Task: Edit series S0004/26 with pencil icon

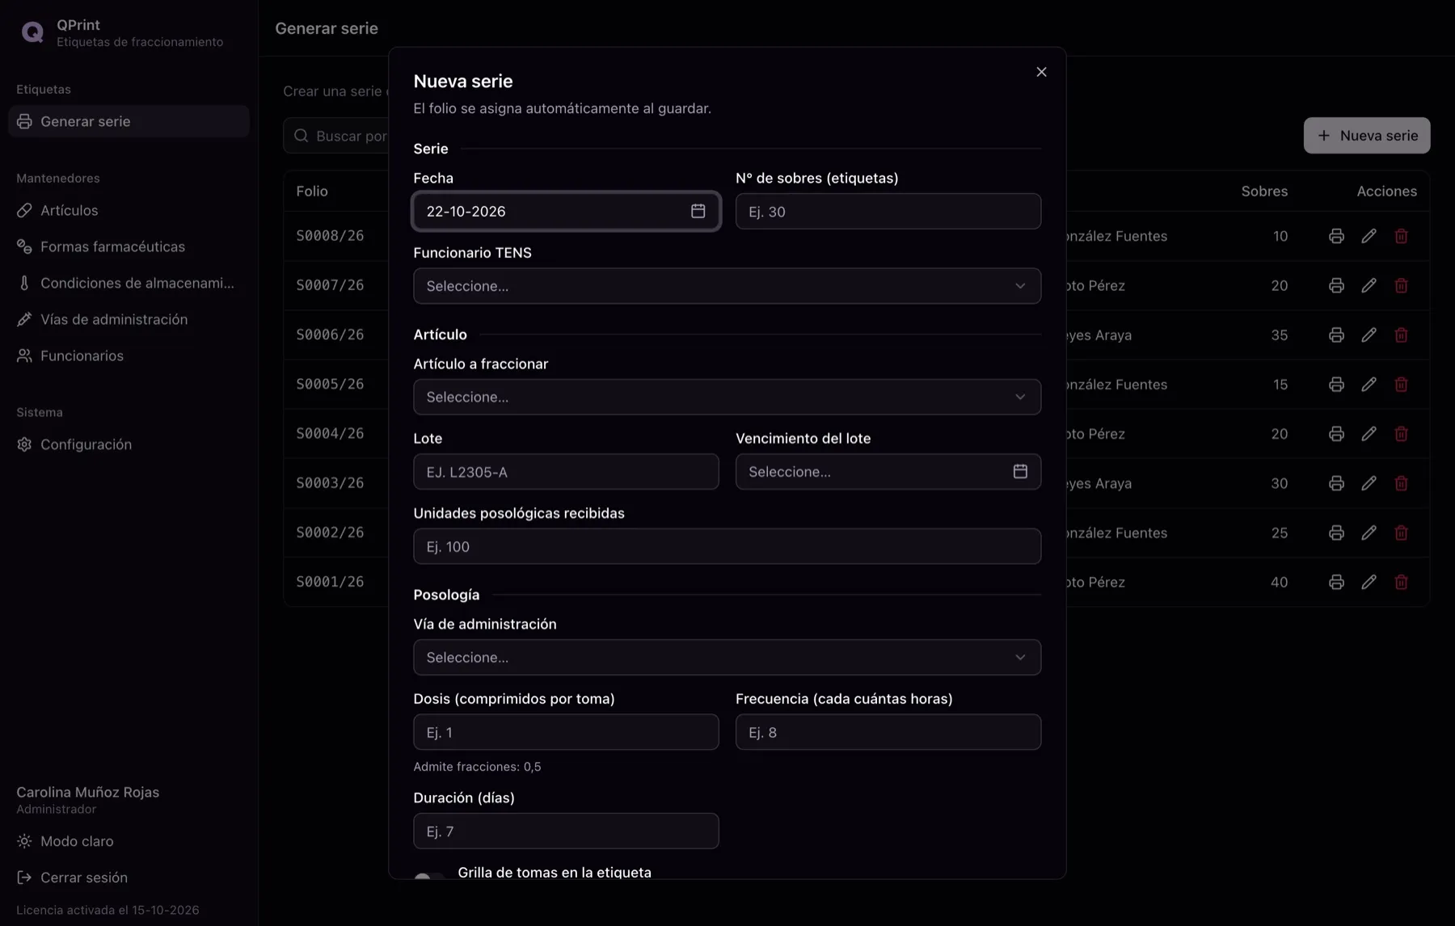Action: [x=1369, y=434]
